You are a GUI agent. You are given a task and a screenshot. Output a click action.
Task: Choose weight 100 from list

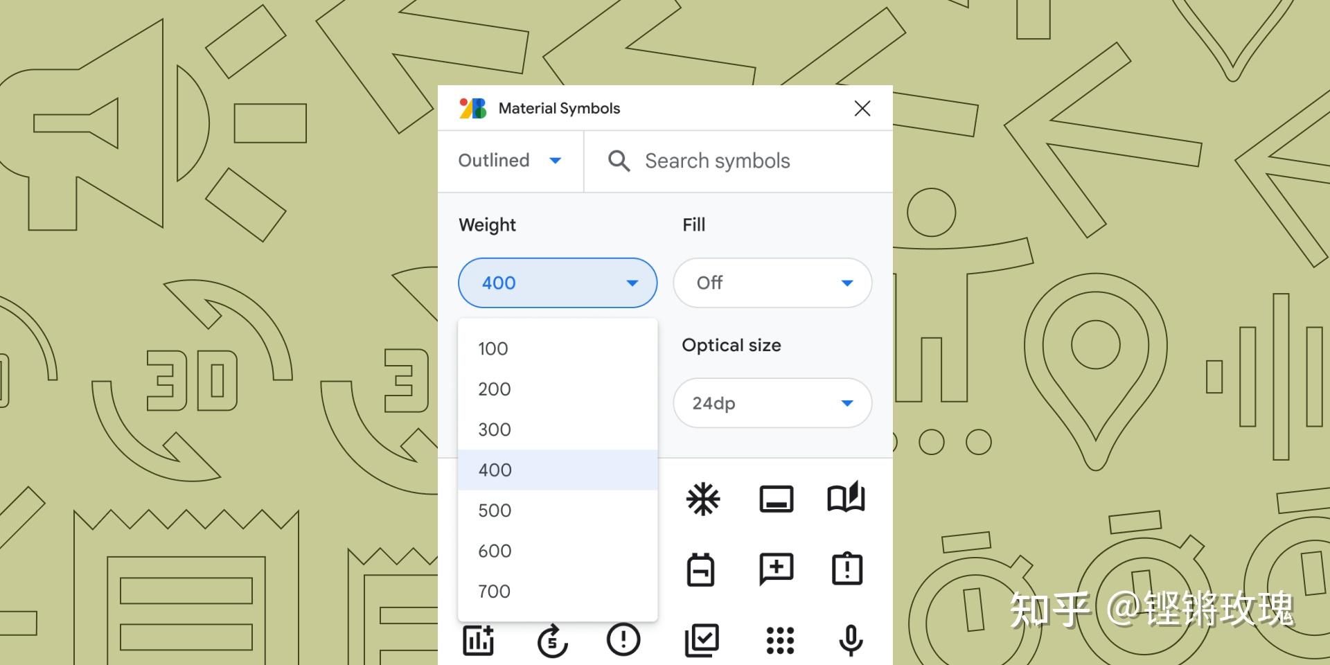coord(558,348)
